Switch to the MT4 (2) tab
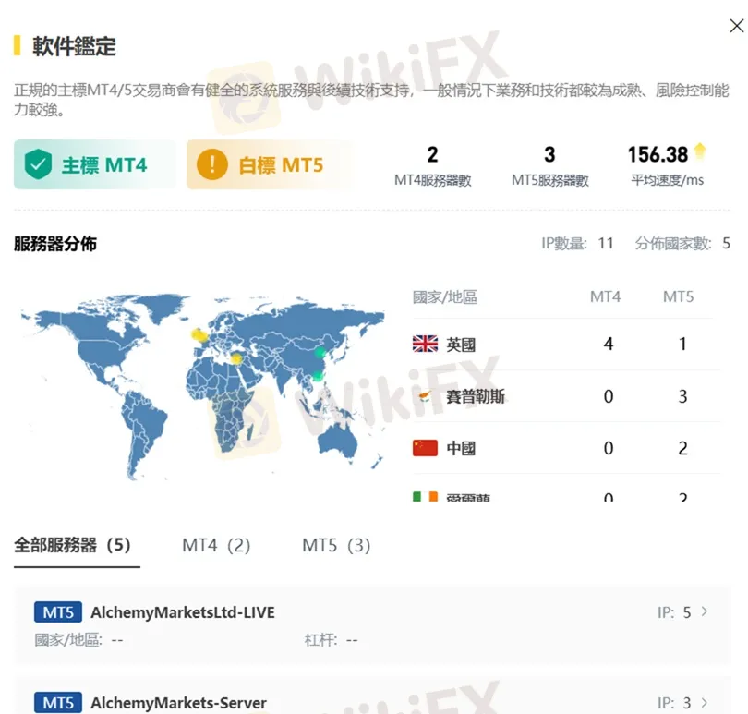The width and height of the screenshot is (748, 714). pyautogui.click(x=216, y=545)
